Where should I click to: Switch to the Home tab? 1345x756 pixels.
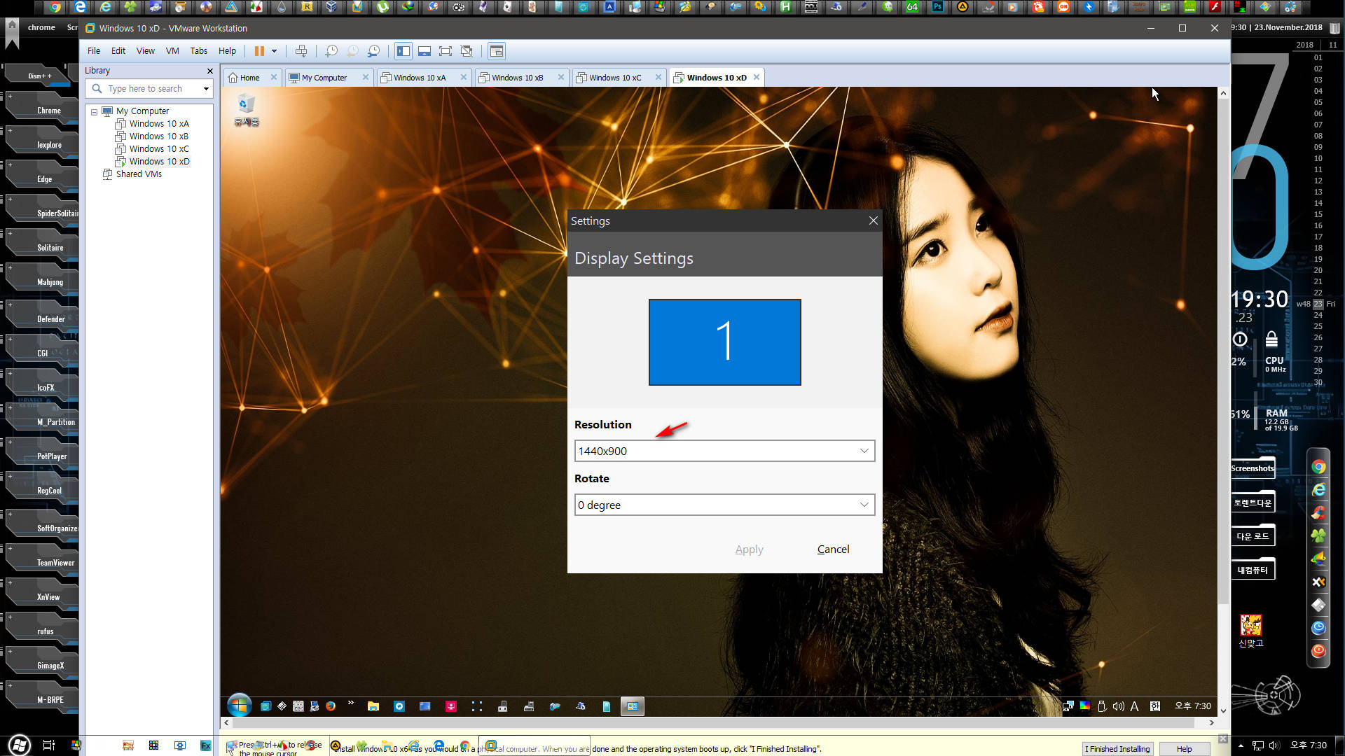tap(250, 78)
